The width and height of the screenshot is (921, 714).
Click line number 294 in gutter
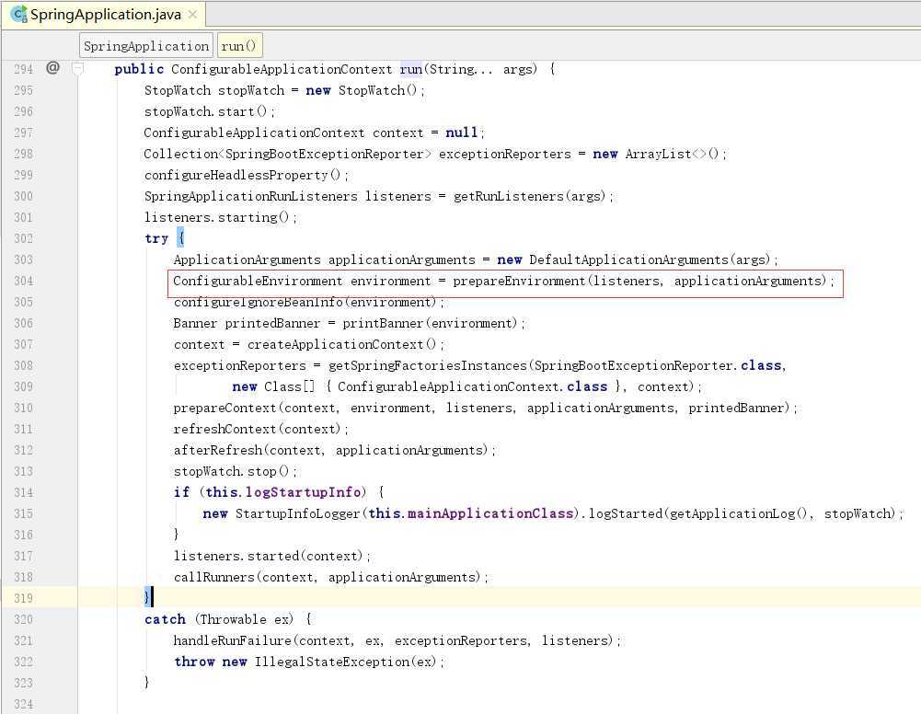click(24, 69)
